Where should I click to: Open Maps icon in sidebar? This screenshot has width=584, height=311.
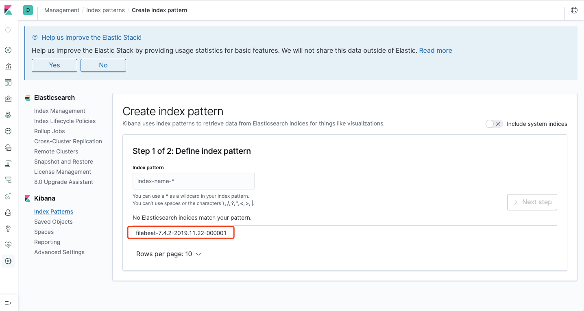pos(8,115)
